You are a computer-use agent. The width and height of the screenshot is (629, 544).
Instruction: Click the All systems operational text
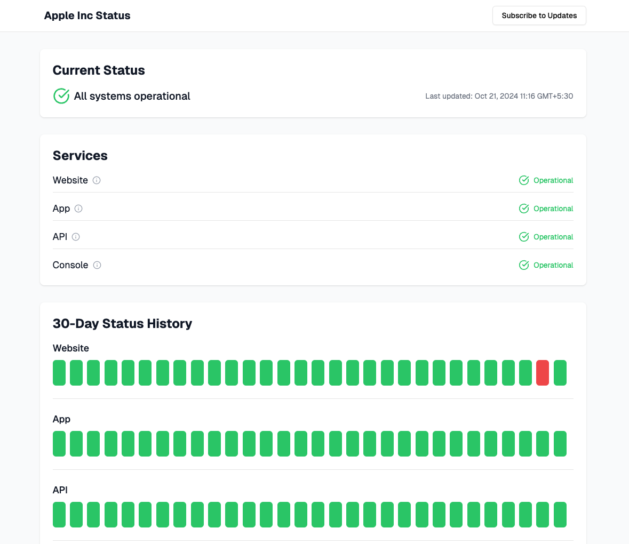pos(132,96)
